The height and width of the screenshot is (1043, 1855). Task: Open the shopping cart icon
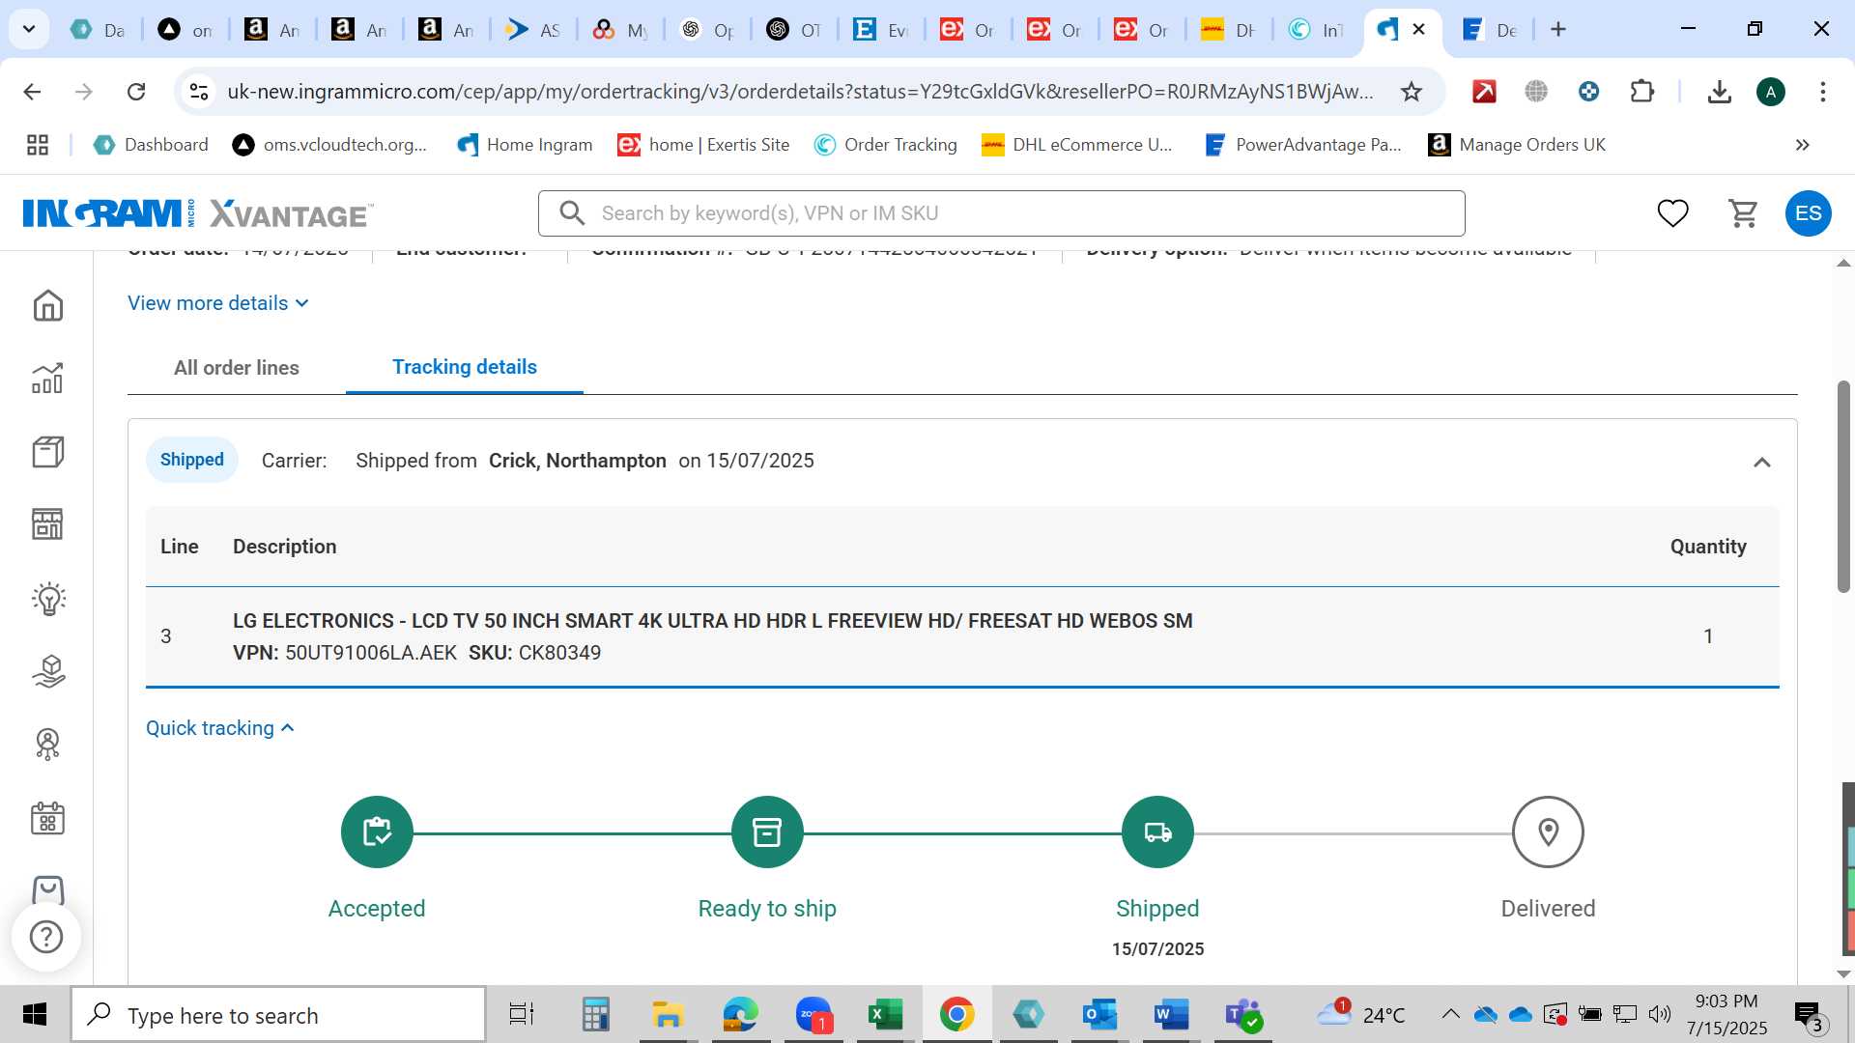(x=1743, y=213)
